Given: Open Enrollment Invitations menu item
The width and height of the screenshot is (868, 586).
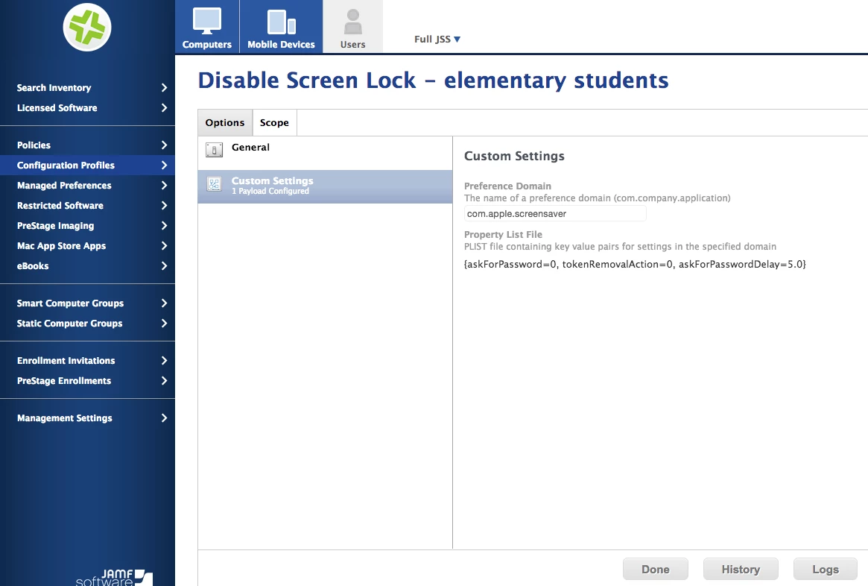Looking at the screenshot, I should click(x=66, y=361).
